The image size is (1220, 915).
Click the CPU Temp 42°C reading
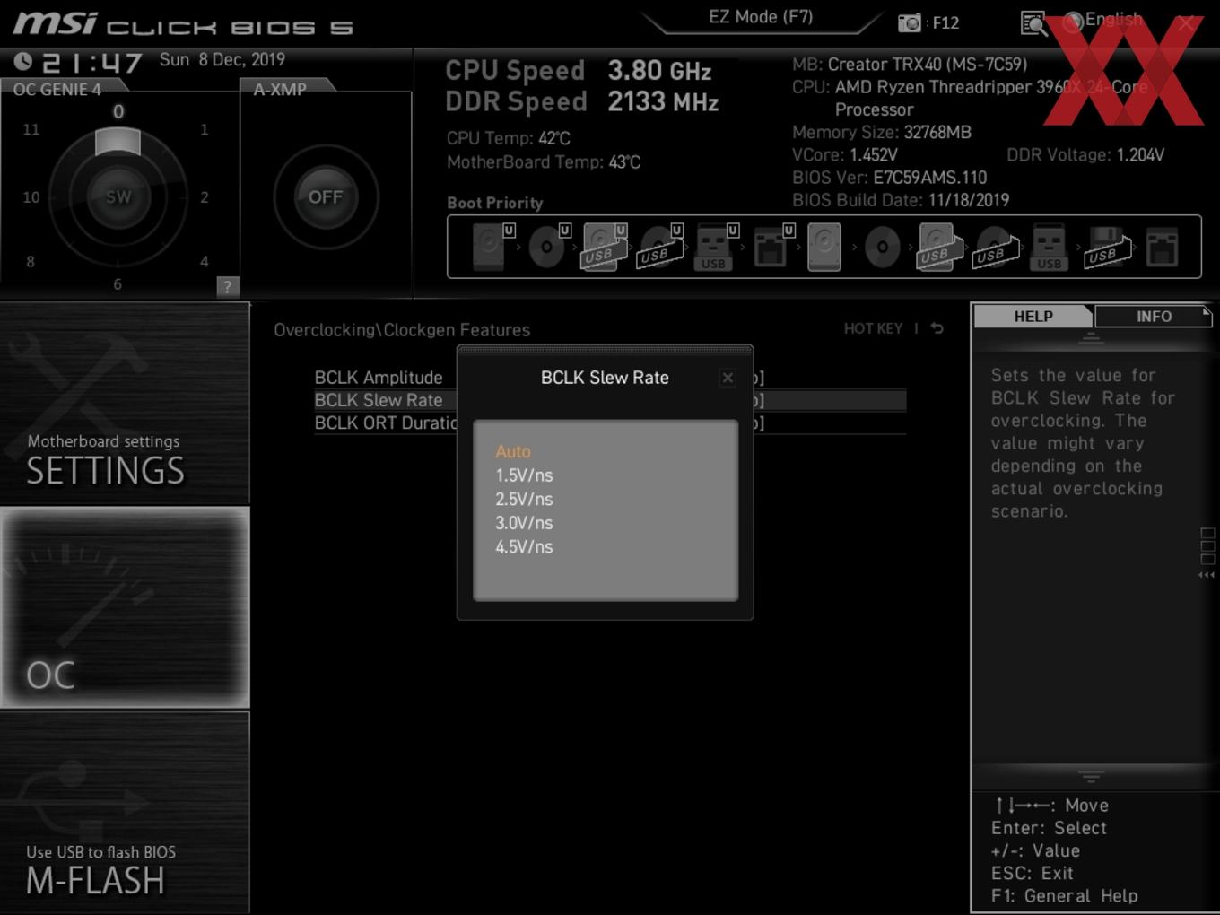509,138
